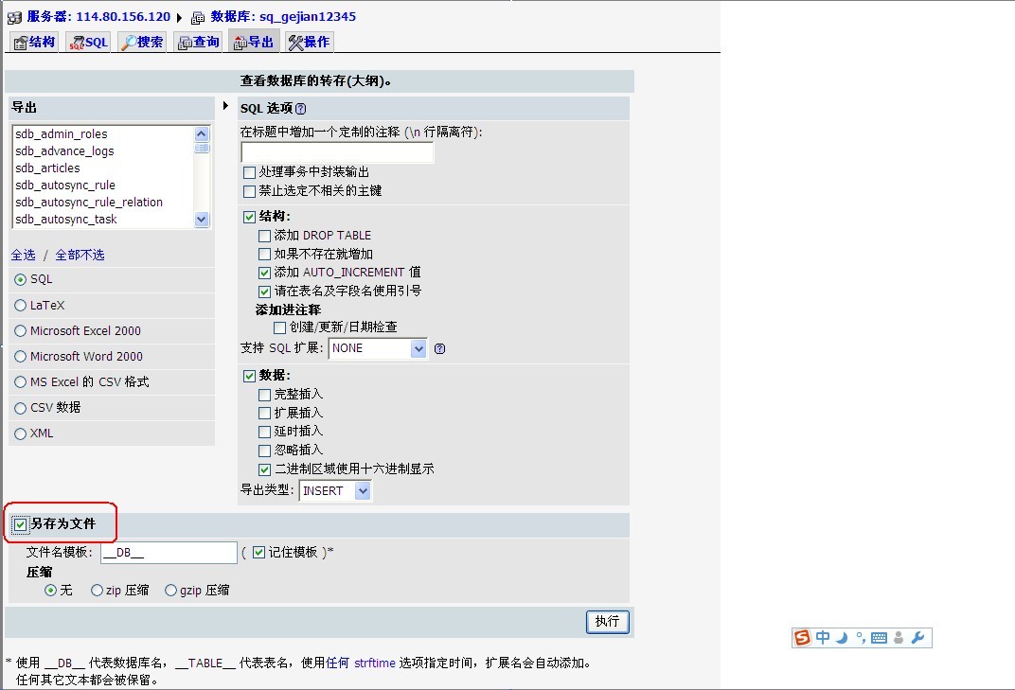The height and width of the screenshot is (690, 1015).
Task: Click the 执行 button
Action: [x=607, y=622]
